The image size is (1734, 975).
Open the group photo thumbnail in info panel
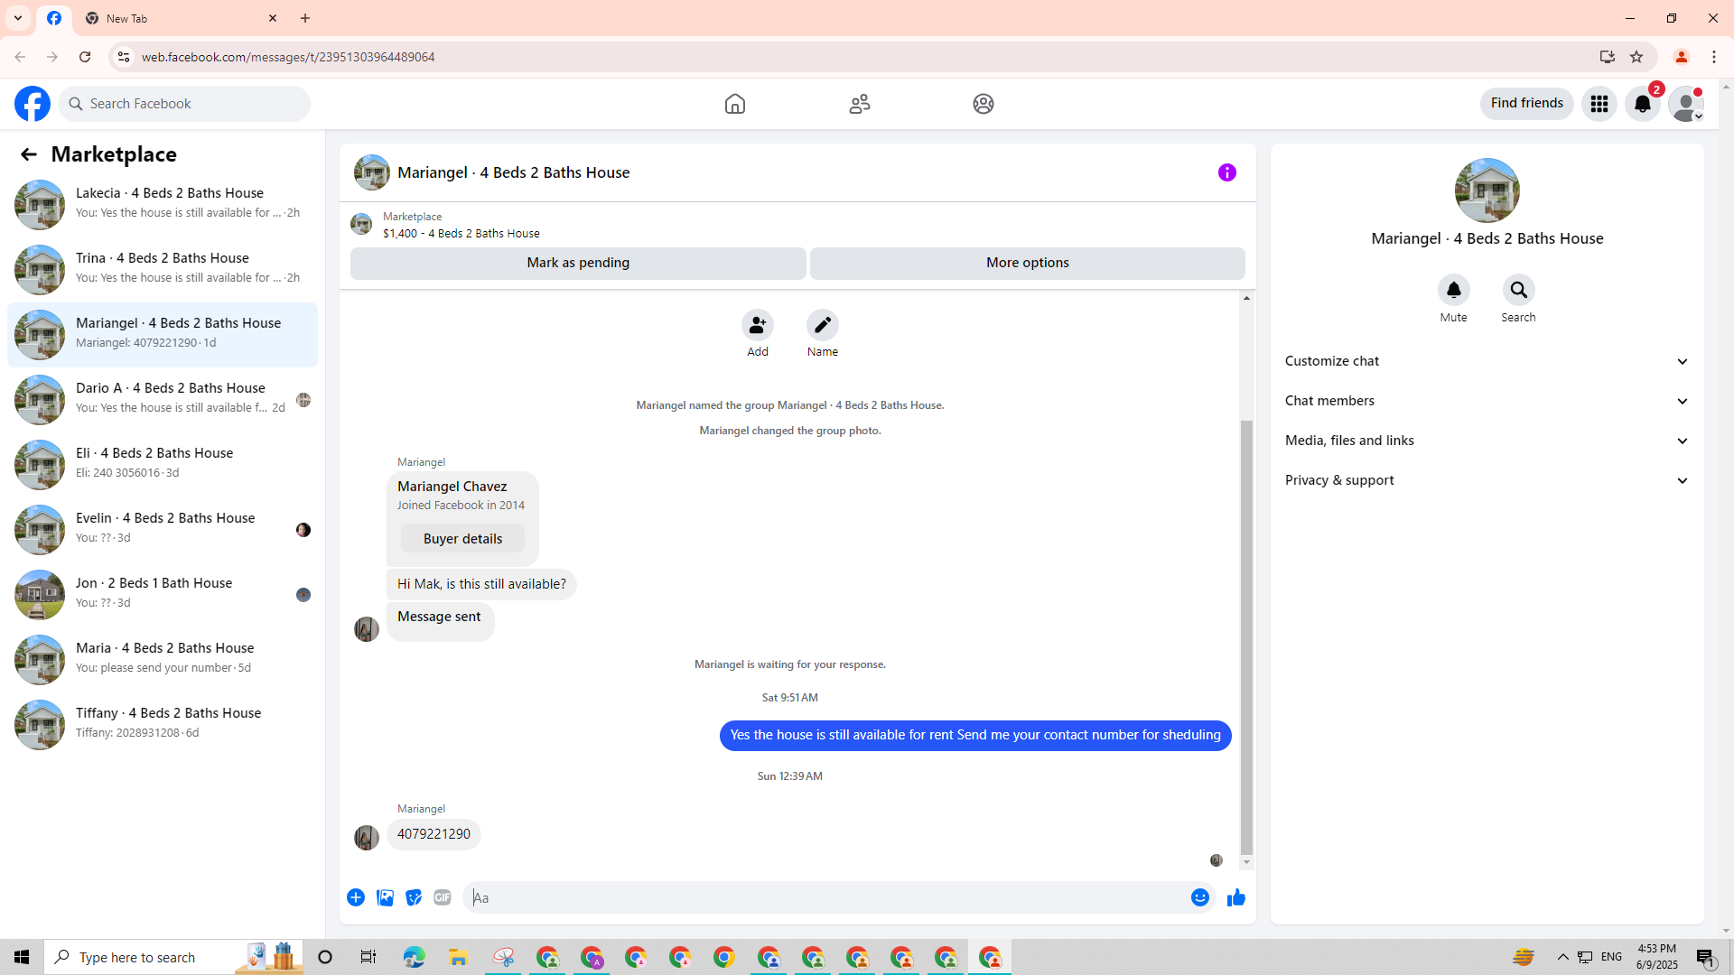pos(1487,190)
